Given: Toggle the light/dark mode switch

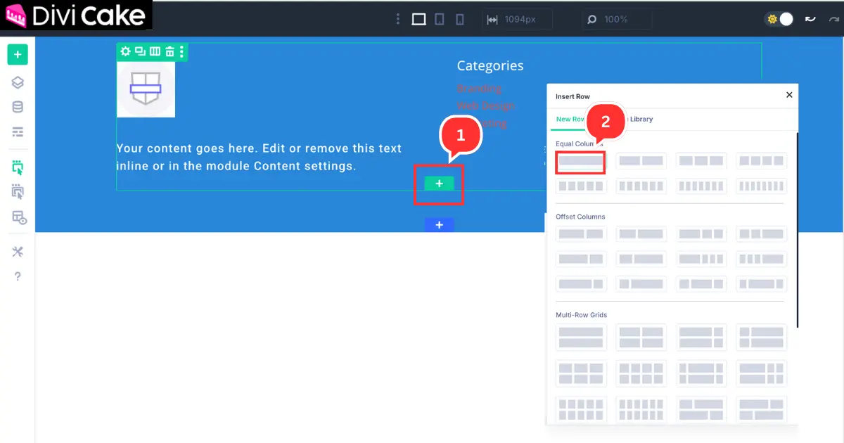Looking at the screenshot, I should (779, 19).
